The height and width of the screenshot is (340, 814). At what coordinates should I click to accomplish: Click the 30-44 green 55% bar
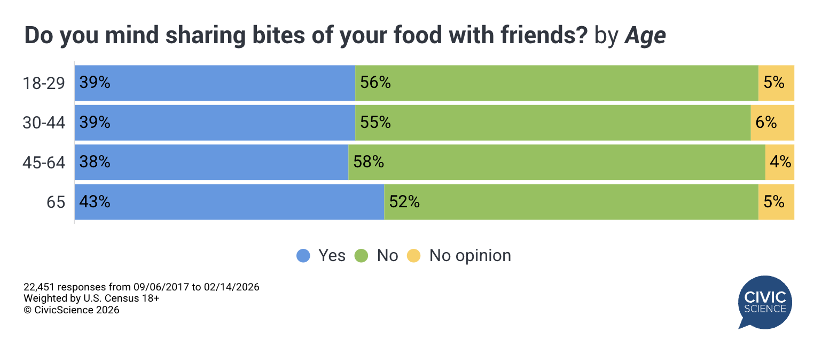(x=553, y=123)
